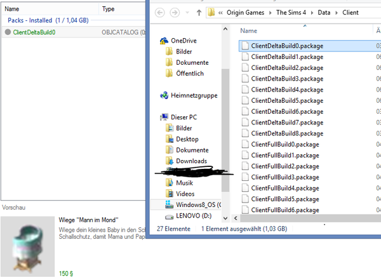This screenshot has height=280, width=381.
Task: Open recent locations dropdown arrow
Action: (187, 13)
